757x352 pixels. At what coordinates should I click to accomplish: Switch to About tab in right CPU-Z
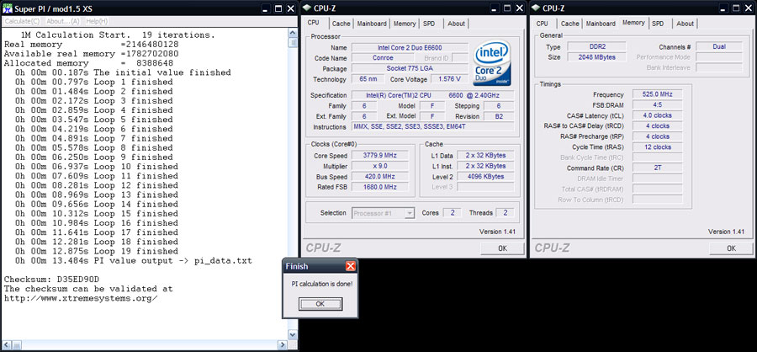(685, 24)
